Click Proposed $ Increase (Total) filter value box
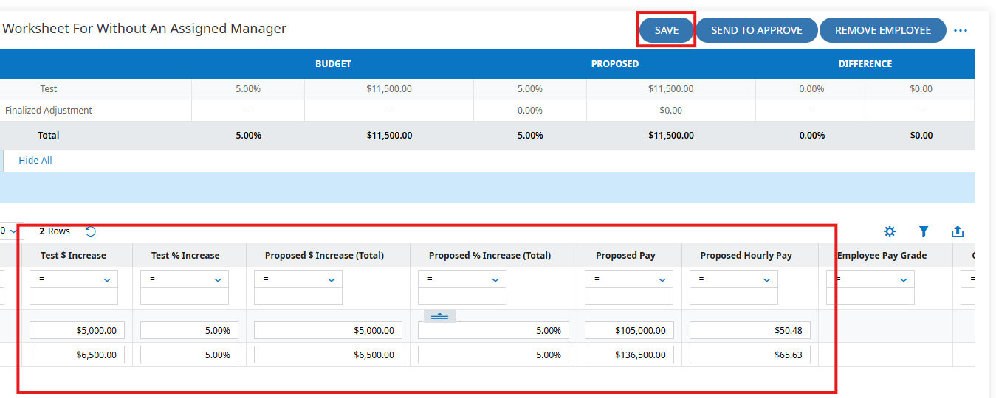The image size is (996, 398). pos(298,296)
